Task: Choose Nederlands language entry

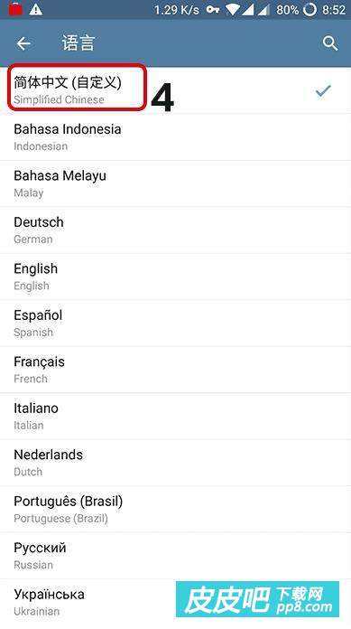Action: [175, 463]
